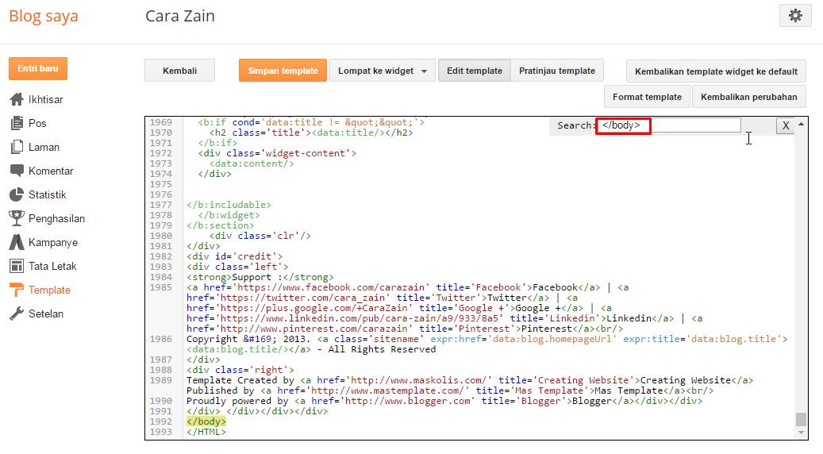Click the <div class='widget-content'> line
823x454 pixels.
tap(277, 153)
